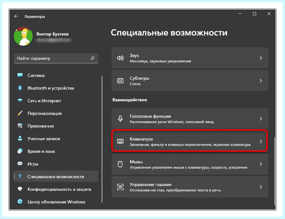Click the Сеть и Интернет wifi icon
The image size is (285, 219).
(x=20, y=100)
